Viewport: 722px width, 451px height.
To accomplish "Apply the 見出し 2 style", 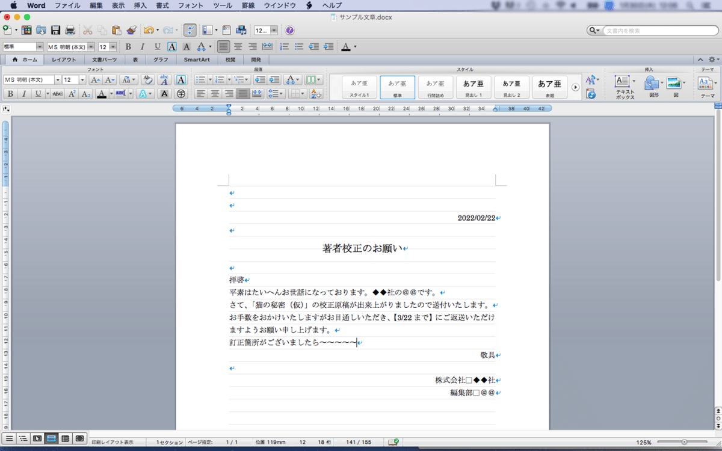I will [511, 87].
